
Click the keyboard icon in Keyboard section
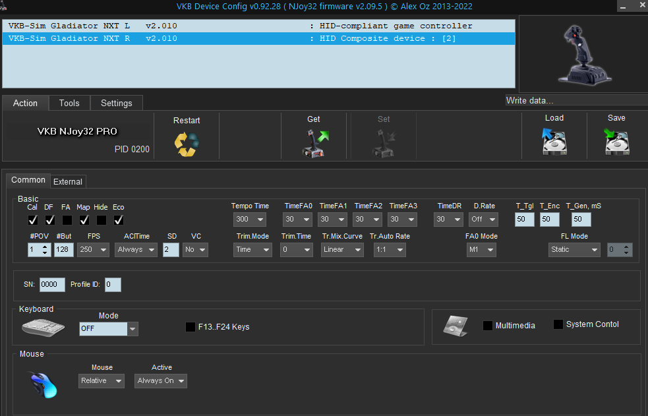click(x=43, y=328)
